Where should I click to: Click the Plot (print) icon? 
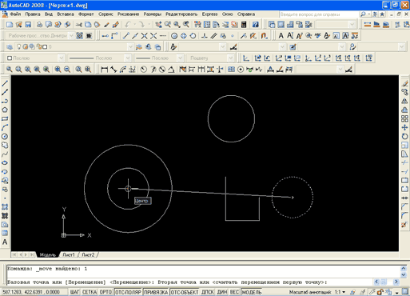tap(39, 25)
